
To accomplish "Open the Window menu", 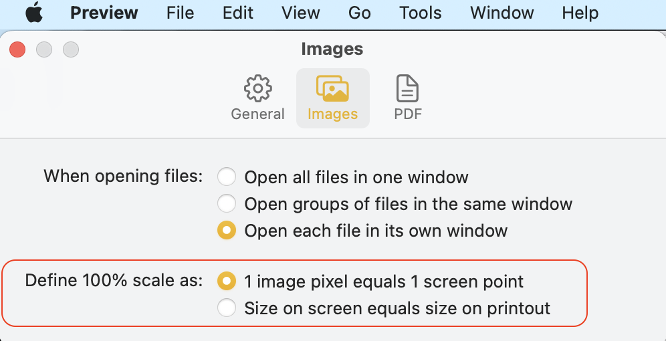I will [502, 13].
